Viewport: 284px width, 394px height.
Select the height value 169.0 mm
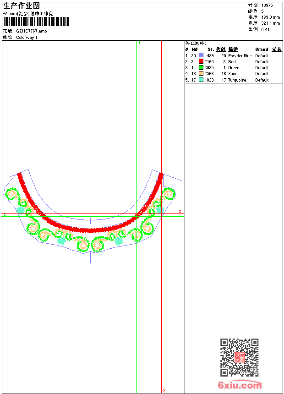click(271, 17)
